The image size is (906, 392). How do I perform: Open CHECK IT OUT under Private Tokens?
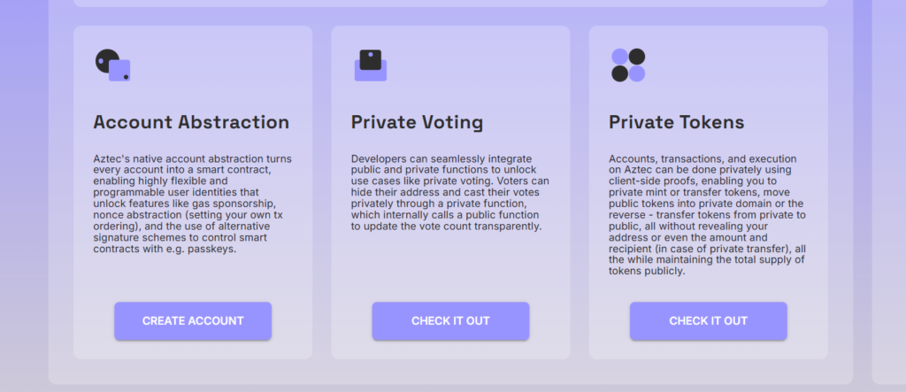709,321
